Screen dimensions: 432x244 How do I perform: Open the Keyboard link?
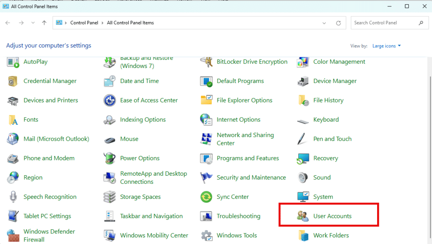coord(326,120)
